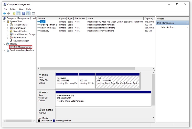The image size is (192, 129).
Task: Click the Unallocated black legend swatch
Action: click(39, 121)
